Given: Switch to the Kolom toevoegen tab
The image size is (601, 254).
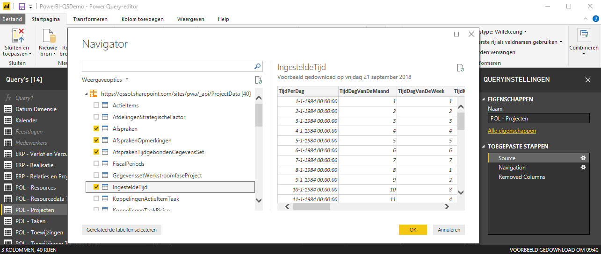Looking at the screenshot, I should (143, 19).
